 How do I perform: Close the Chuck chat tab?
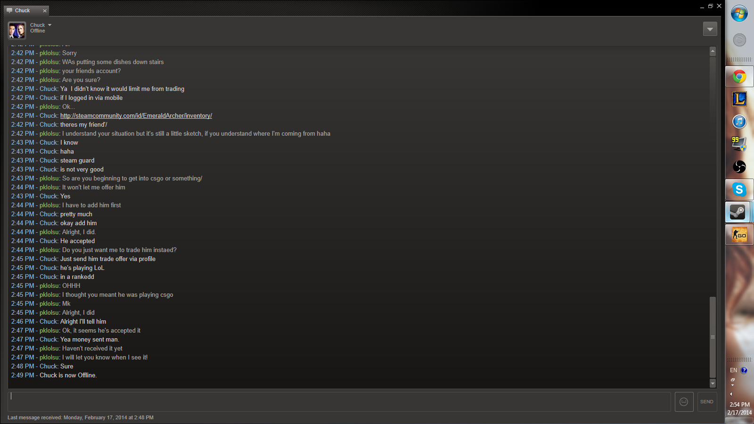[45, 11]
